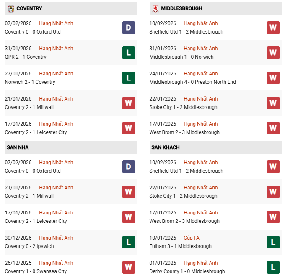285x279 pixels.
Task: Click the MIDDLESBROUGH team header
Action: coord(181,8)
